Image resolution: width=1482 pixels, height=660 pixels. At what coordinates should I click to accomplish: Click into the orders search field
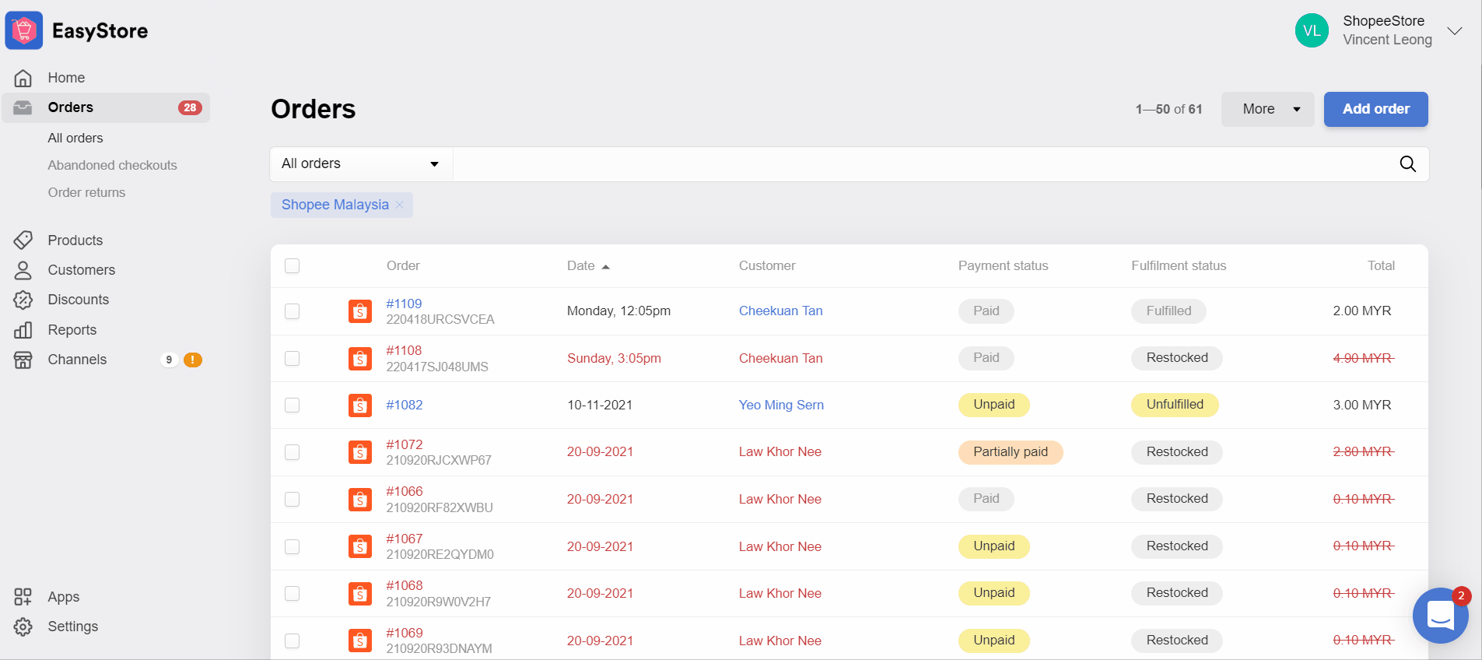click(918, 164)
